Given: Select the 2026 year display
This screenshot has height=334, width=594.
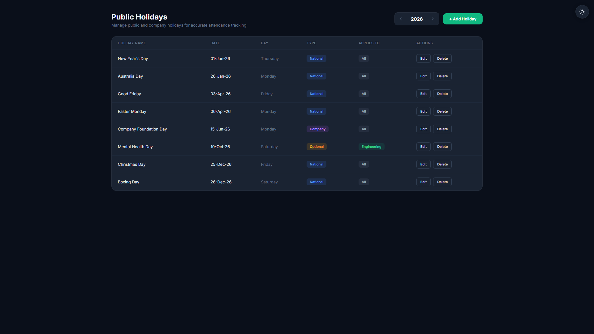Looking at the screenshot, I should 417,19.
